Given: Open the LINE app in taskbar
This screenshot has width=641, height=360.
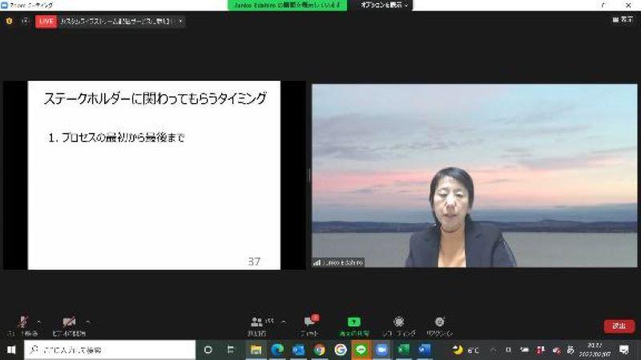Looking at the screenshot, I should coord(361,350).
